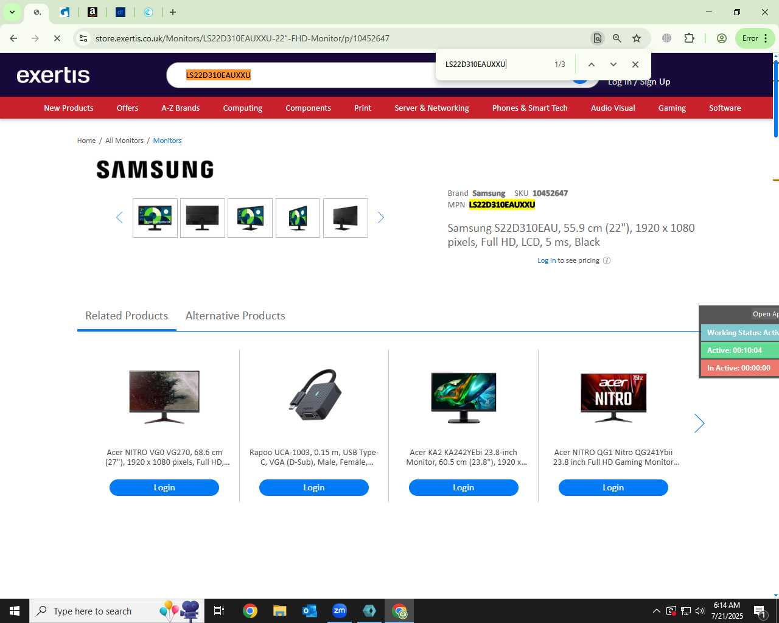Open the Offers menu
The width and height of the screenshot is (779, 623).
[127, 108]
